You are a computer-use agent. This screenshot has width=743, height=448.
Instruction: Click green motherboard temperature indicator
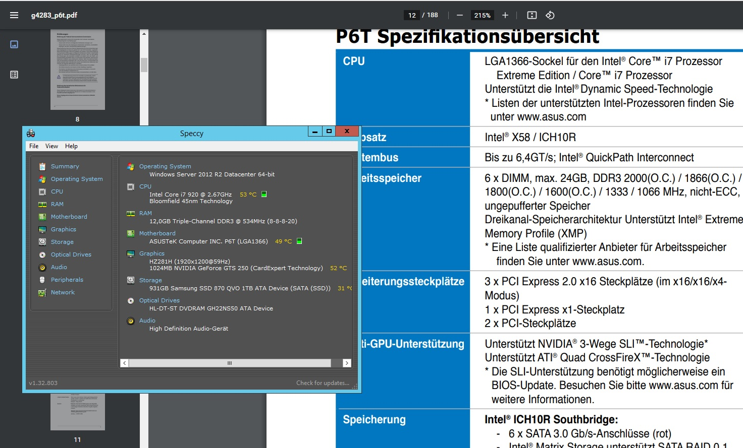point(299,241)
